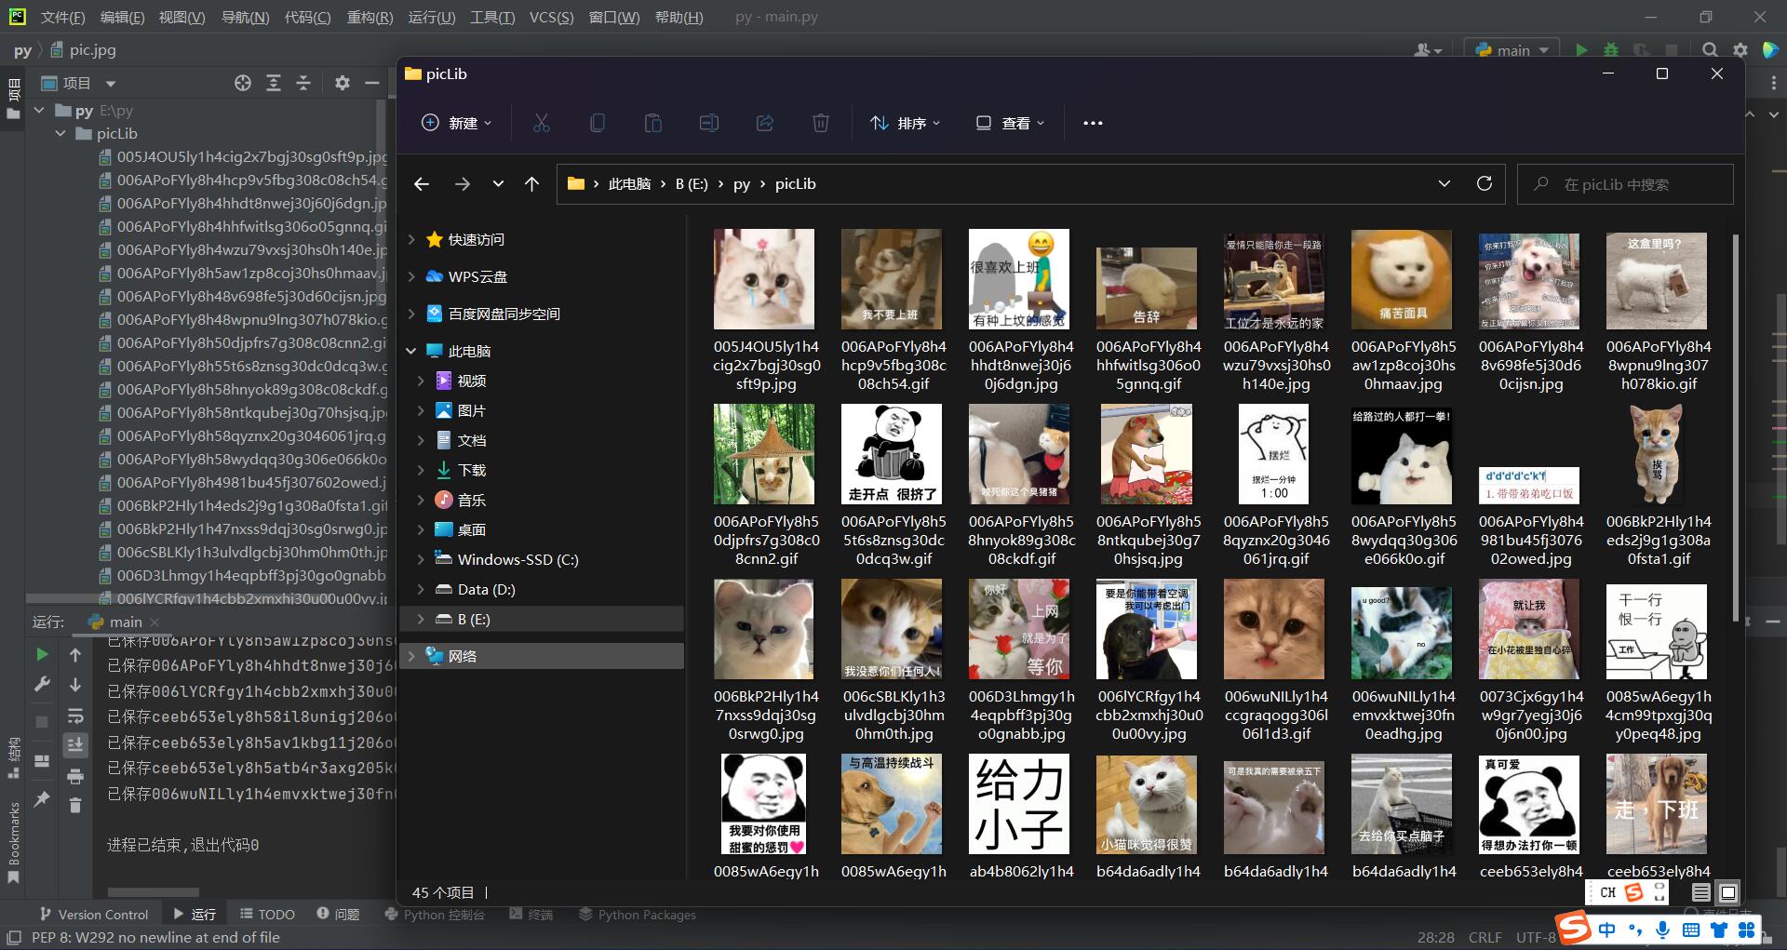Open PyCharm VCS(S) menu
Viewport: 1787px width, 950px height.
pyautogui.click(x=552, y=17)
